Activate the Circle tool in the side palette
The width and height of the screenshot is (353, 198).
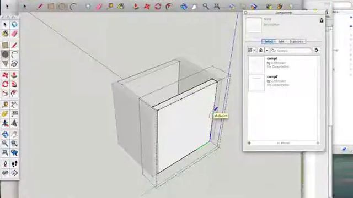5,54
